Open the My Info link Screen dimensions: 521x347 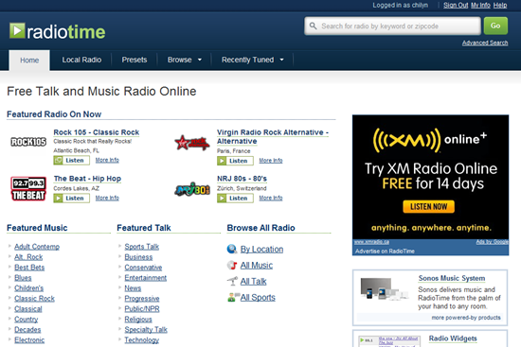480,5
